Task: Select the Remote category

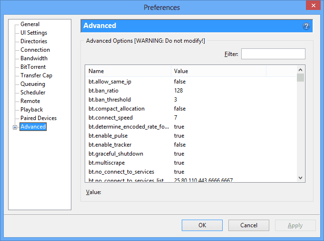Action: pos(30,101)
